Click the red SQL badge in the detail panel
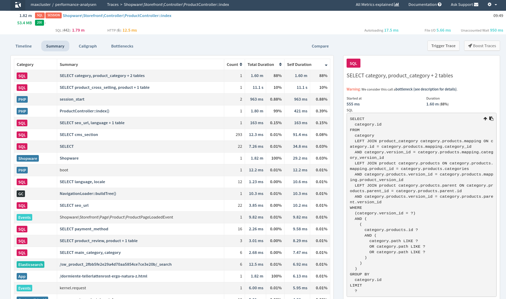Screen dimensions: 506x299 pos(353,63)
